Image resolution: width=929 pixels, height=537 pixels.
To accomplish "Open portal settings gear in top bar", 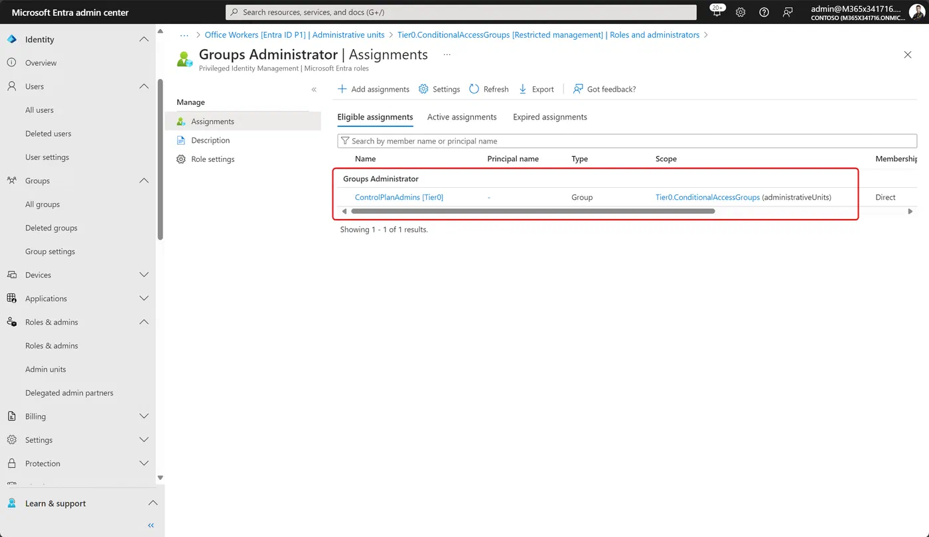I will tap(741, 12).
